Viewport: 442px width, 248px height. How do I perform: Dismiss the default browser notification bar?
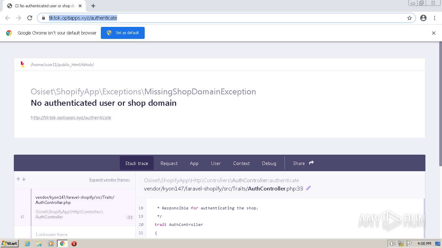(x=434, y=33)
